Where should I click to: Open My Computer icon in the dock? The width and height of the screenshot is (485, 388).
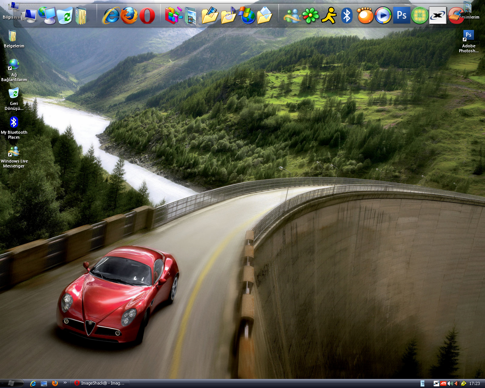[x=29, y=16]
